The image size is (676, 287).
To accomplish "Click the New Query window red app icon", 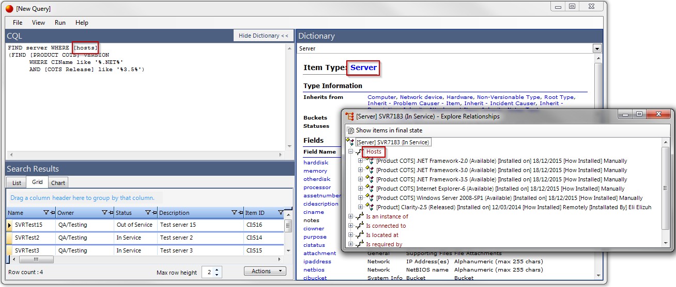I will pyautogui.click(x=9, y=8).
